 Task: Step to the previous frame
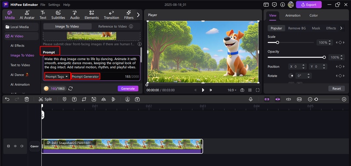[196, 90]
